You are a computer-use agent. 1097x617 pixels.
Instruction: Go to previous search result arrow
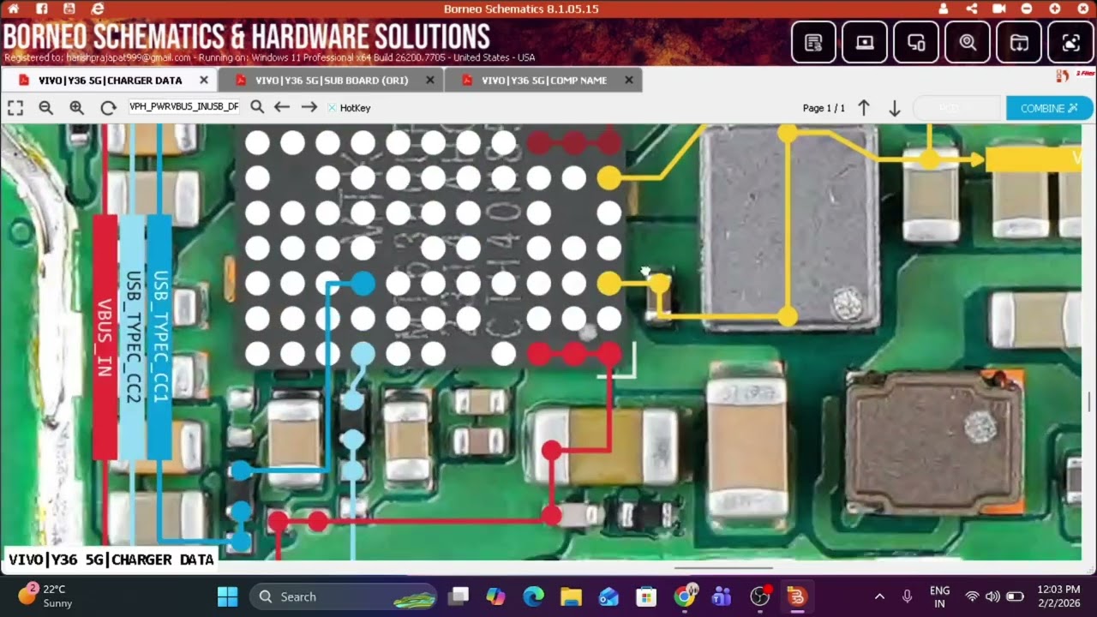282,107
